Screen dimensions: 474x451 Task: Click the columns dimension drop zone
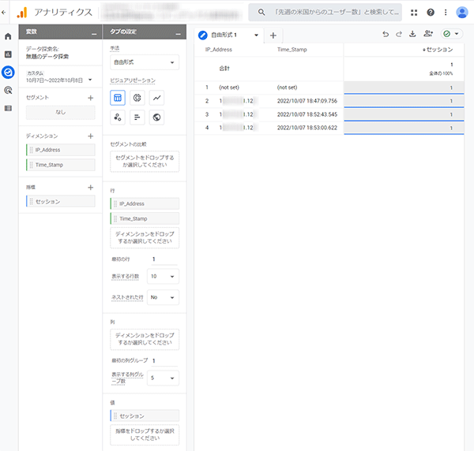click(145, 339)
